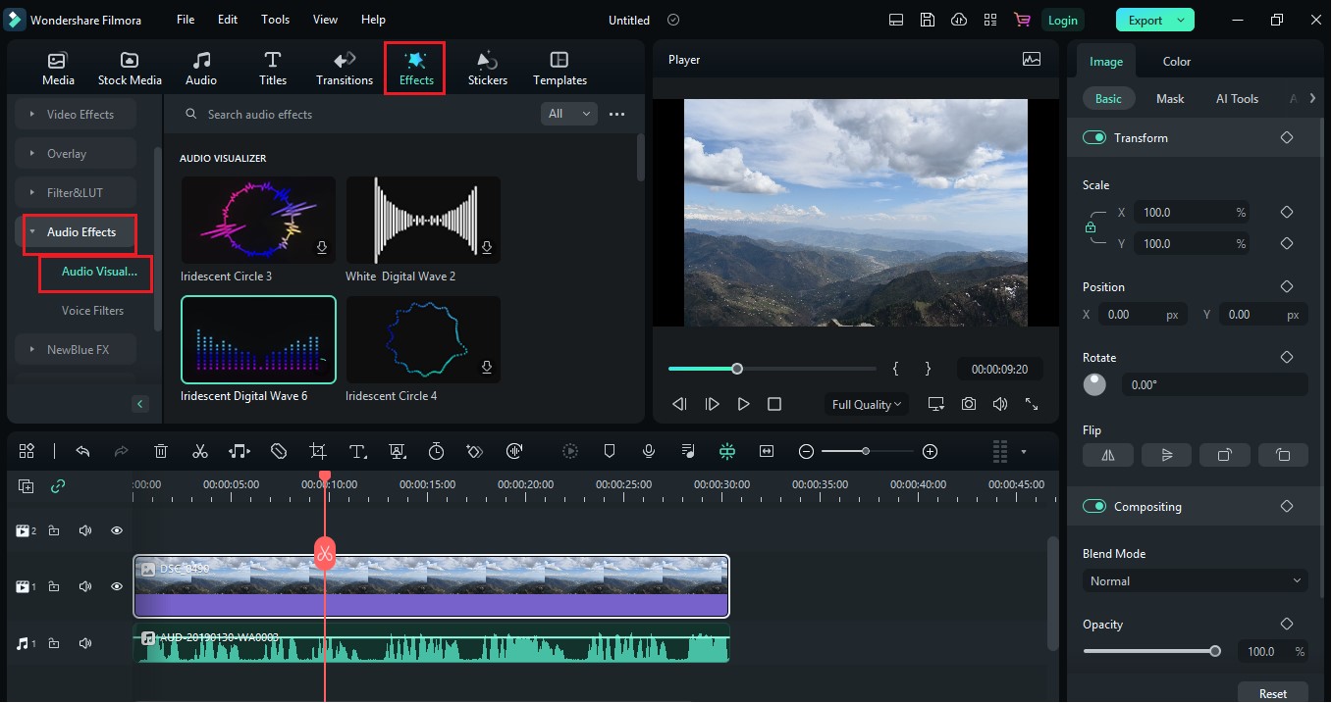Screen dimensions: 1332x703
Task: Add keyframe for Opacity
Action: coord(1286,624)
